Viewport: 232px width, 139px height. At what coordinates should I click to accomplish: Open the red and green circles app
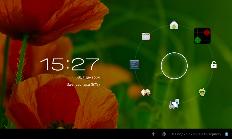click(202, 36)
